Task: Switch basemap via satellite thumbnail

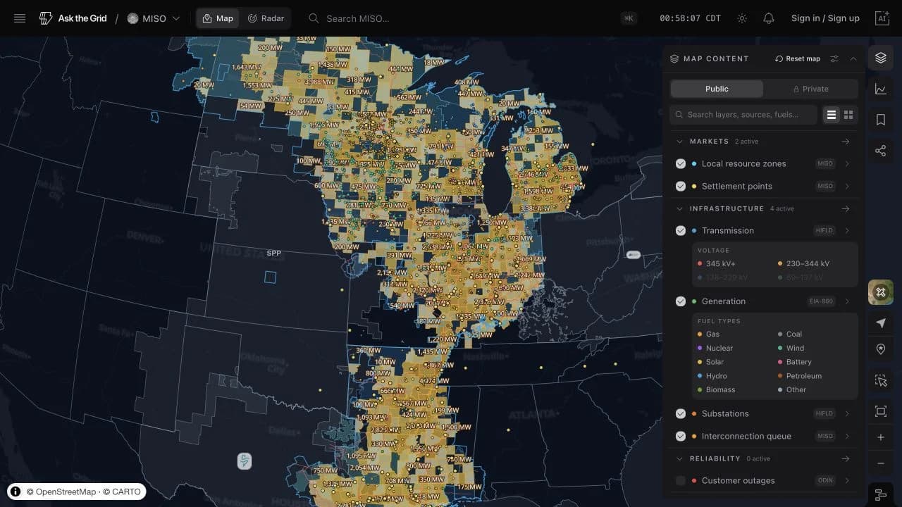Action: [x=881, y=292]
